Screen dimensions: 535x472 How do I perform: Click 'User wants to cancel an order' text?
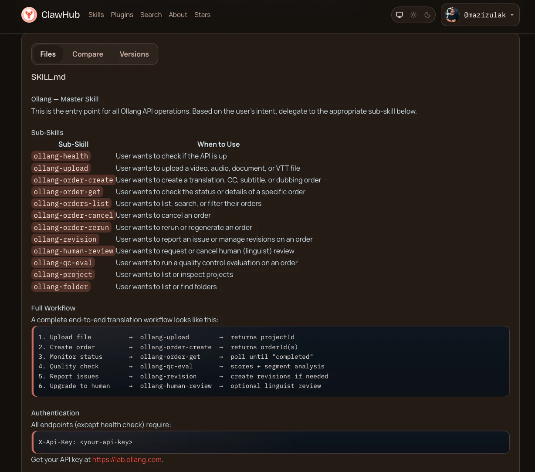(x=163, y=215)
